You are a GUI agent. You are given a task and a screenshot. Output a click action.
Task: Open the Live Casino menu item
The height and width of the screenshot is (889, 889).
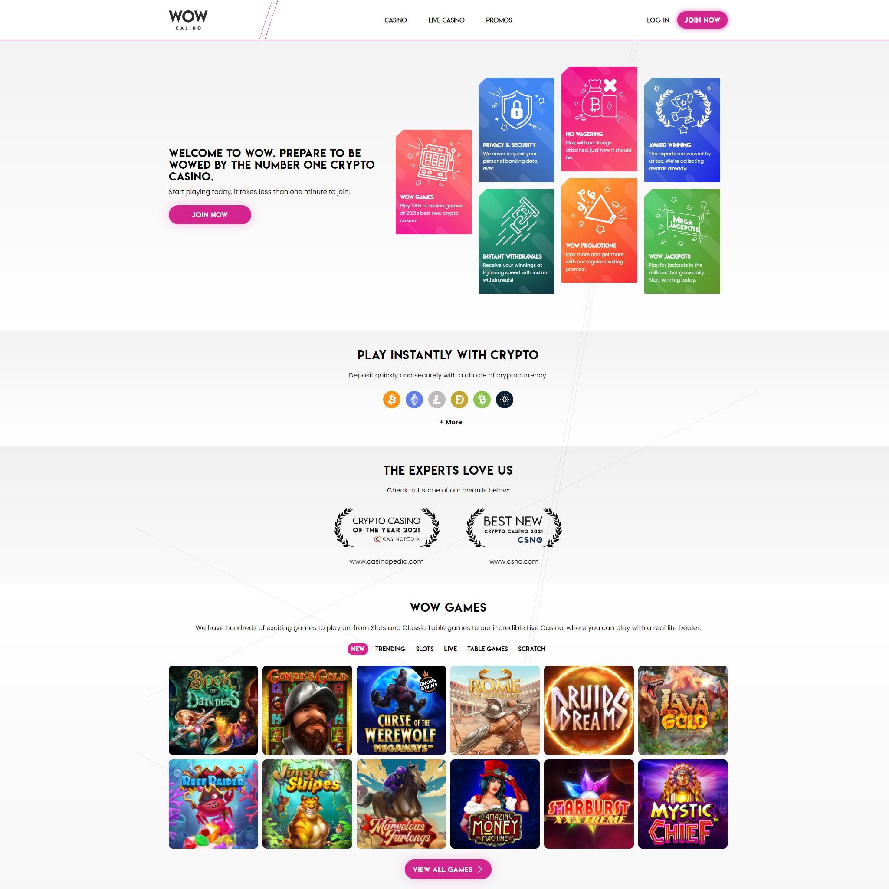[x=446, y=20]
